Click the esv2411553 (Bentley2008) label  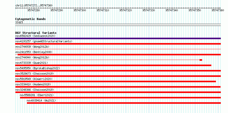[34, 52]
